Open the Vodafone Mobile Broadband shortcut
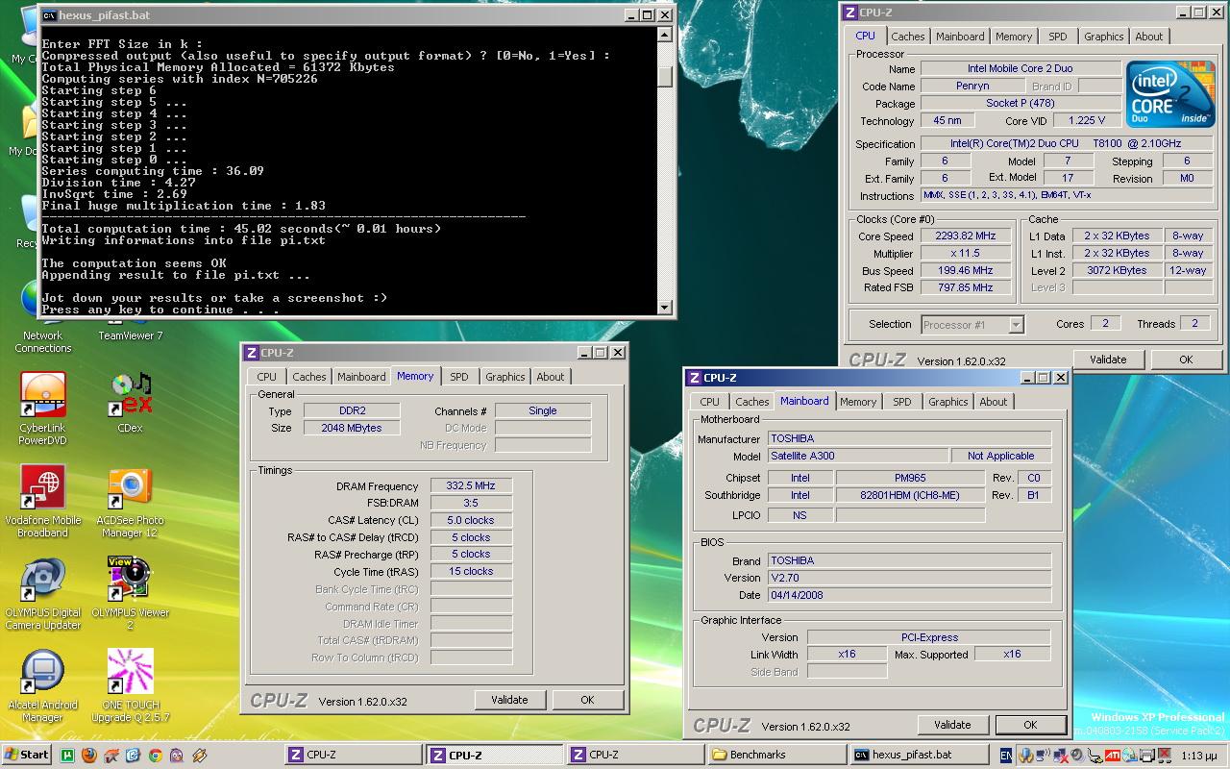The width and height of the screenshot is (1230, 769). click(43, 502)
